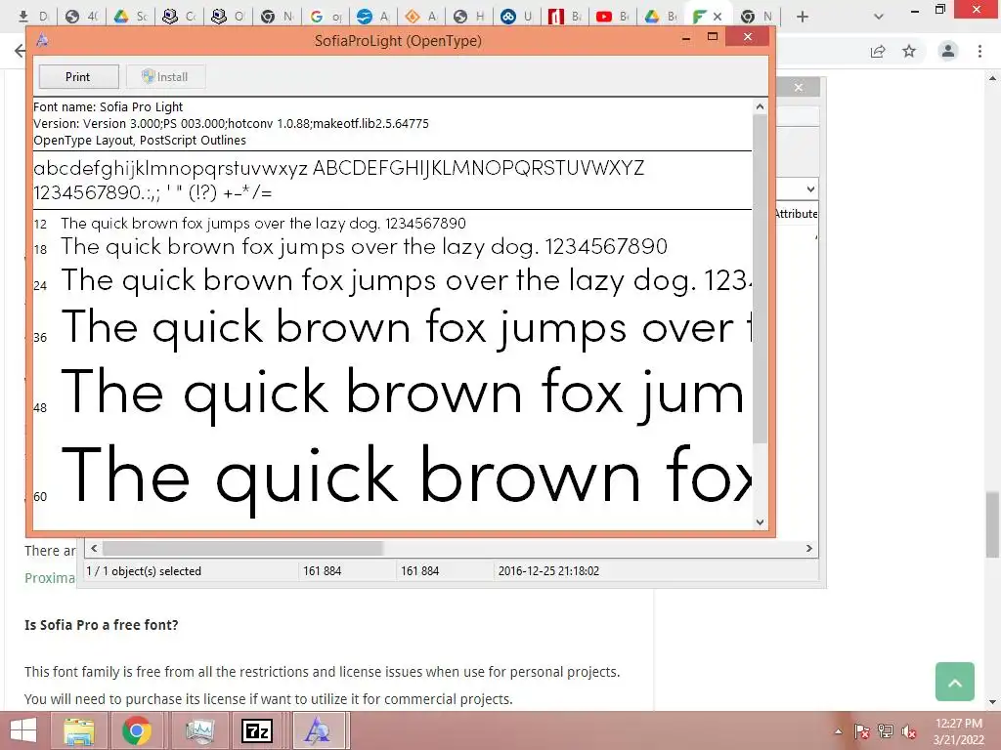Screen dimensions: 1001x750
Task: Click the 'Font name: Sofia Pro Light' line
Action: click(108, 107)
